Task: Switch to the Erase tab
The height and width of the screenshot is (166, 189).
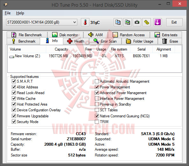Action: (x=170, y=41)
